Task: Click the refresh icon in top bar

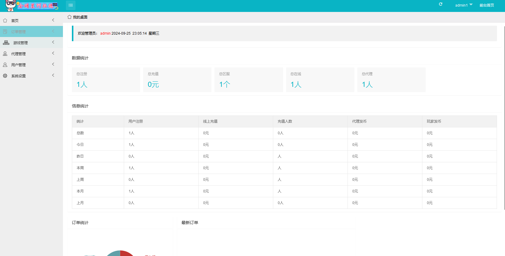Action: coord(441,4)
